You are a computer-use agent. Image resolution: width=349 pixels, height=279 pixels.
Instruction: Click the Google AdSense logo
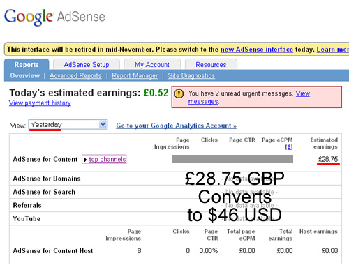coord(54,17)
